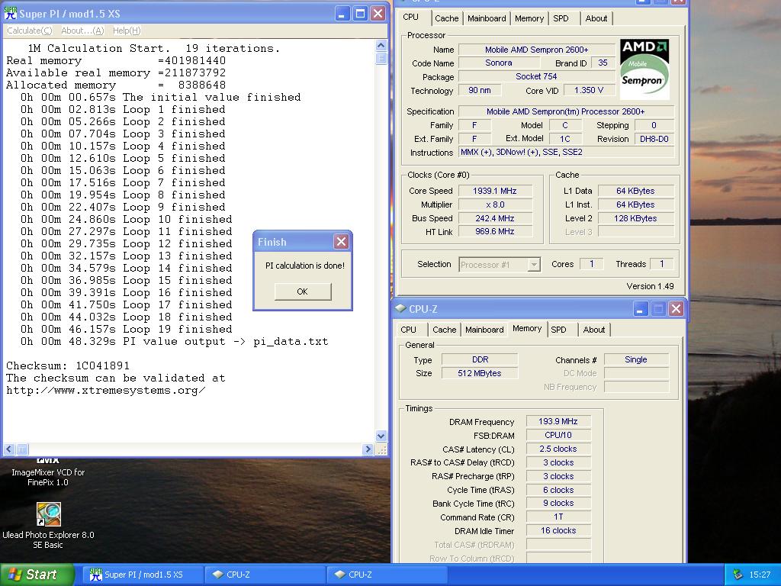
Task: Open the Calculate menu in Super PI
Action: tap(30, 31)
